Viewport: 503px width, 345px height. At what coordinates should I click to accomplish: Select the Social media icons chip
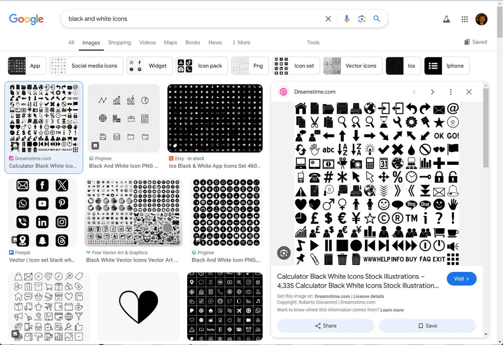tap(86, 66)
